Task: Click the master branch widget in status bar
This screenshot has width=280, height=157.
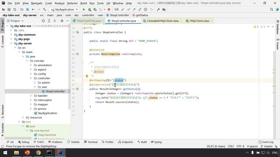Action: click(x=266, y=147)
